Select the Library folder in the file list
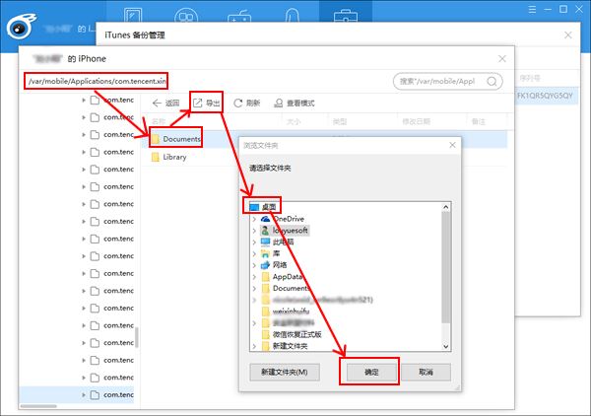 (x=168, y=157)
